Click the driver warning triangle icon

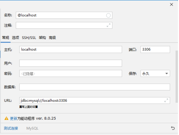click(x=6, y=118)
